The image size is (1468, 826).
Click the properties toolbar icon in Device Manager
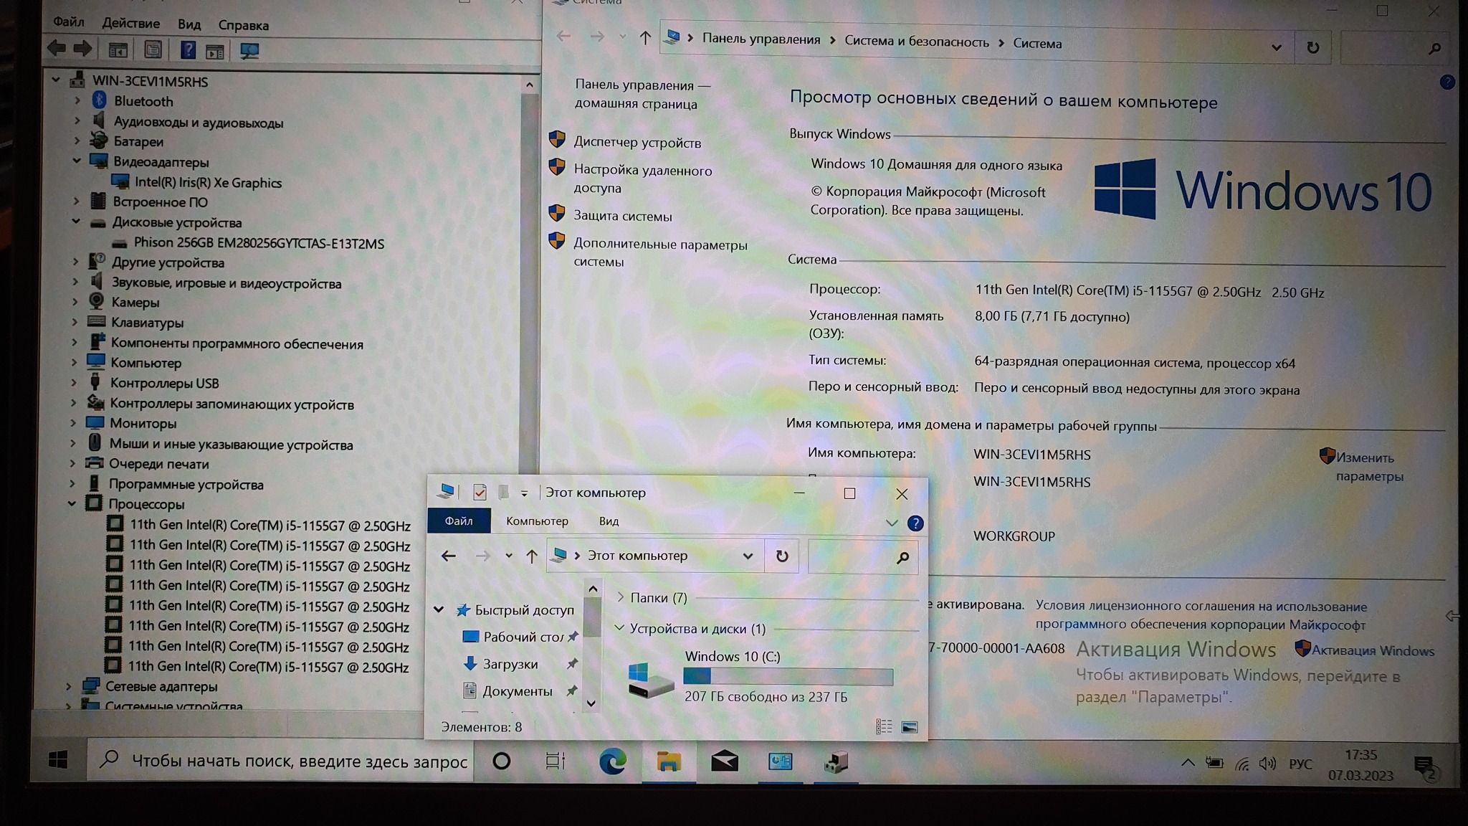point(153,50)
